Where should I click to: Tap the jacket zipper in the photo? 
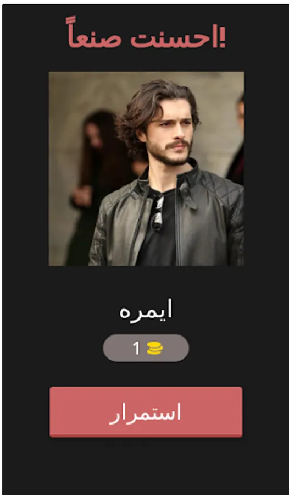point(179,221)
